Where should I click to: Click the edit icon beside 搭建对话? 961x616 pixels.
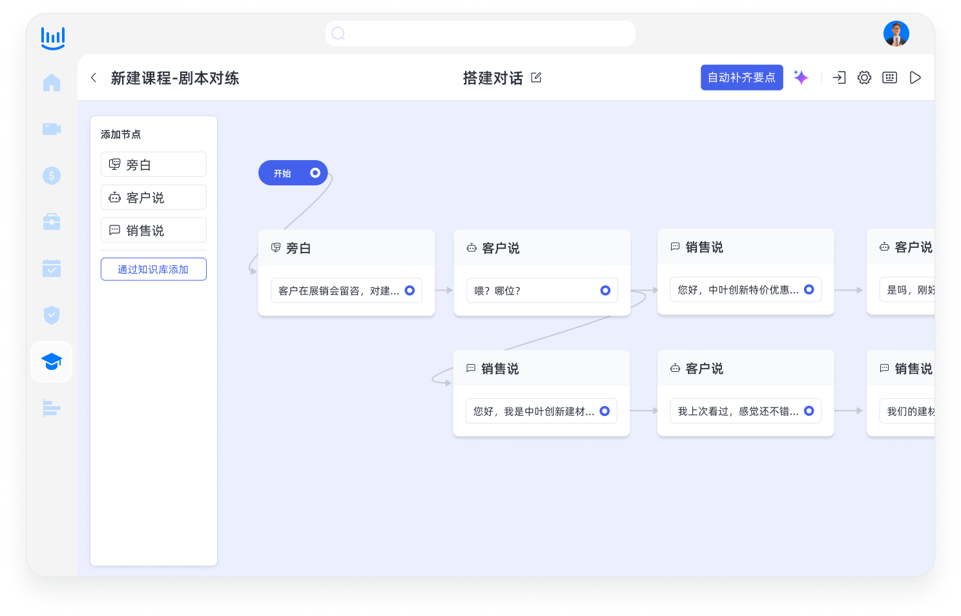pos(536,77)
